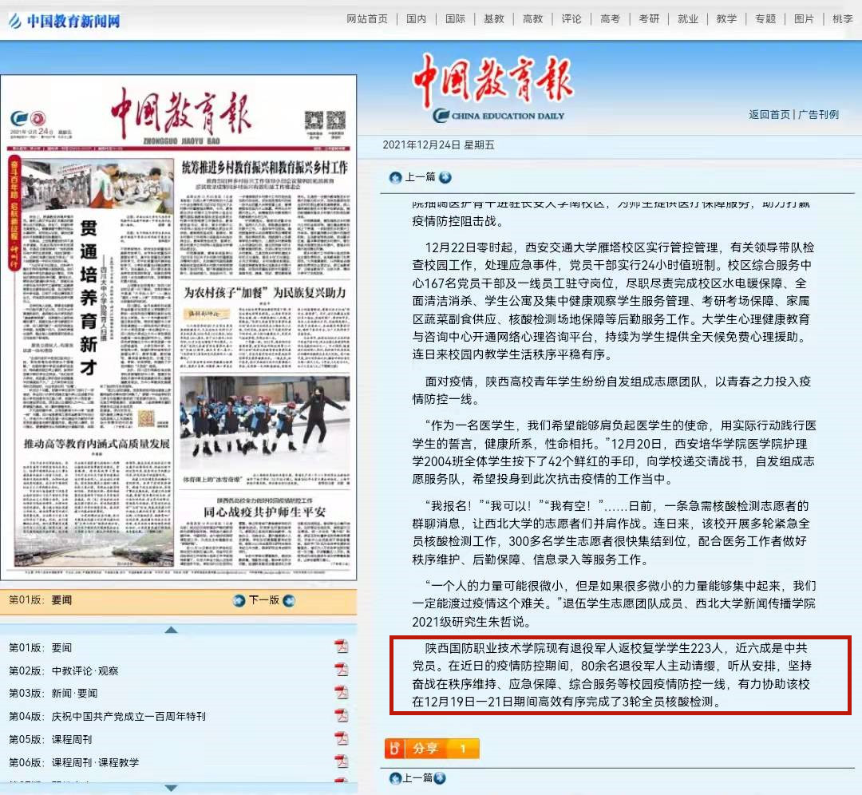The image size is (862, 795).
Task: Click the 返回首页 link
Action: pyautogui.click(x=769, y=115)
